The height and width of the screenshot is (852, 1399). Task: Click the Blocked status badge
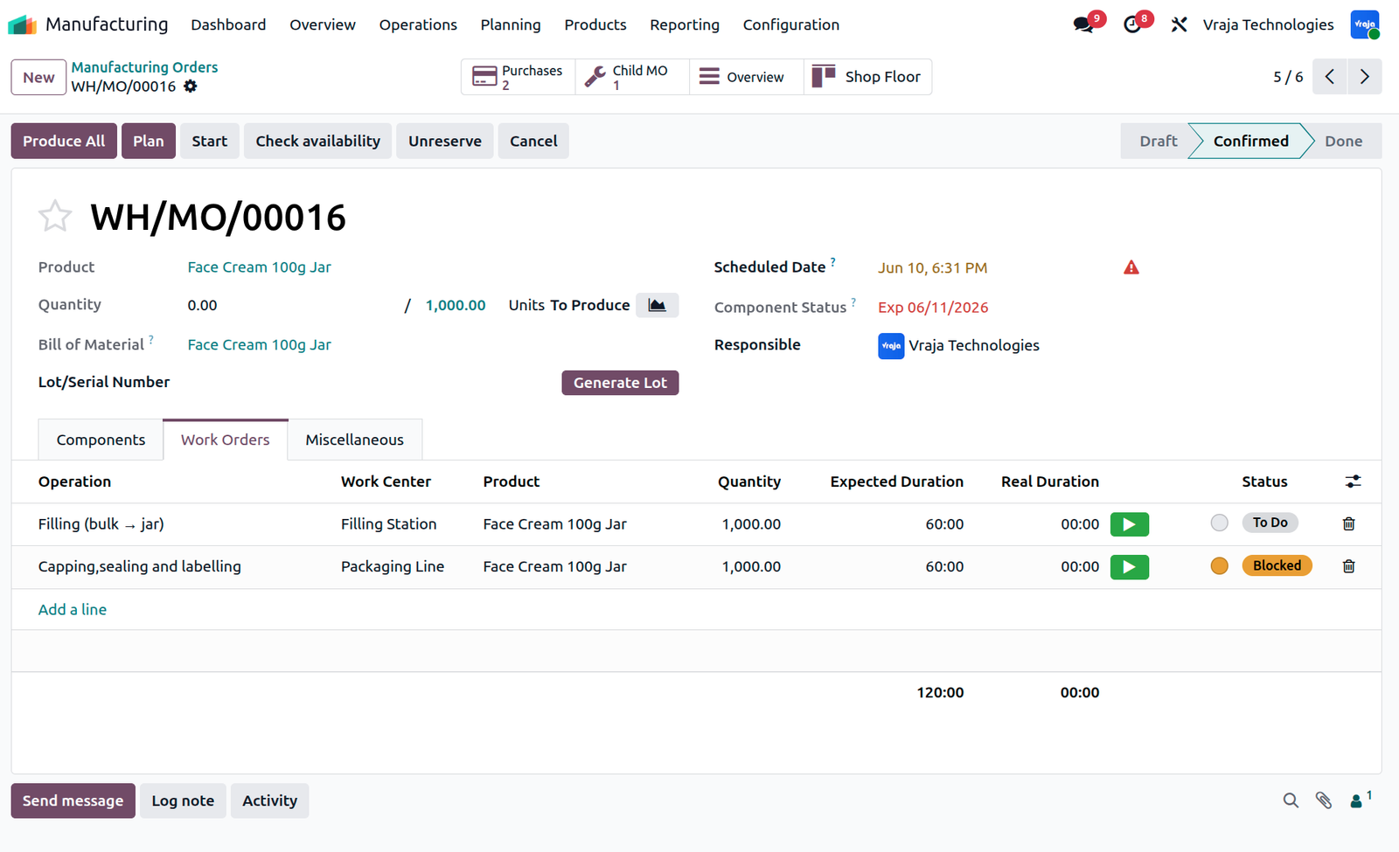pos(1277,565)
